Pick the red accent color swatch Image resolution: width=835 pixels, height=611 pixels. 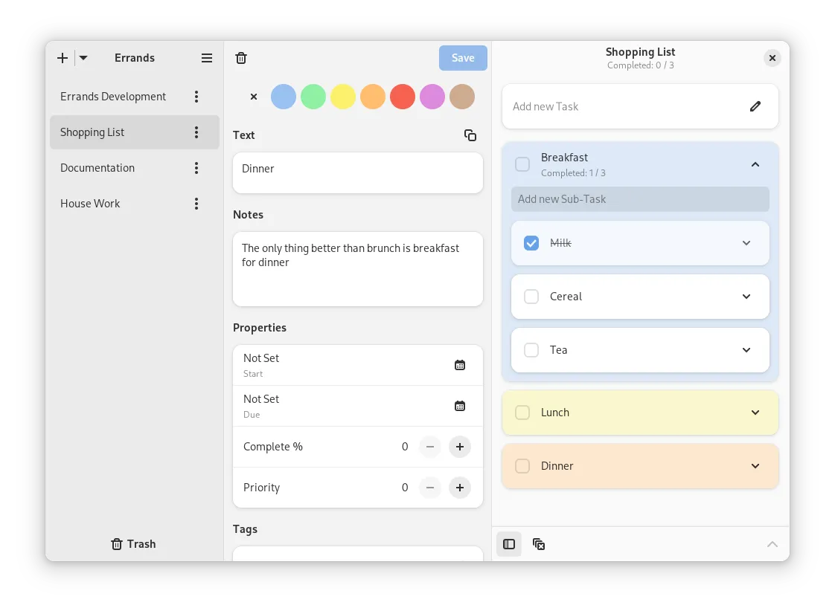click(x=403, y=97)
